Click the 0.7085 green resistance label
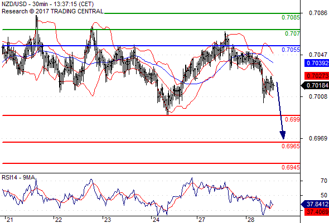Viewport: 329px width, 223px height. click(291, 17)
